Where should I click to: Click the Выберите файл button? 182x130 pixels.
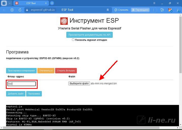point(79,84)
